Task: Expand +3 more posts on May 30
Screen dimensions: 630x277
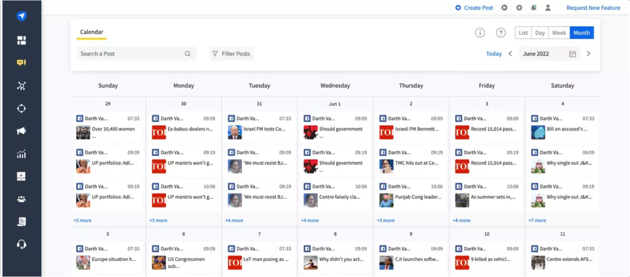Action: [x=158, y=220]
